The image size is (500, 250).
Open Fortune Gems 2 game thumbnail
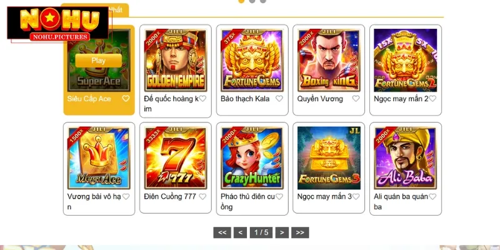point(405,60)
